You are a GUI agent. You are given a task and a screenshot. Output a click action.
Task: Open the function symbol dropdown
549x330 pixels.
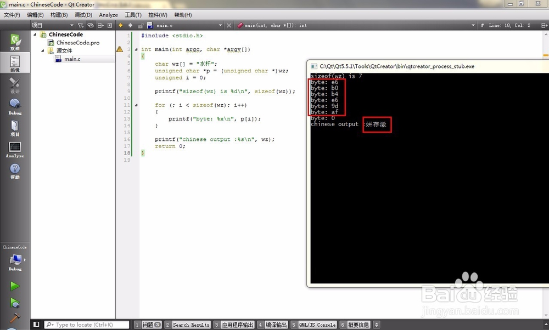click(x=473, y=25)
